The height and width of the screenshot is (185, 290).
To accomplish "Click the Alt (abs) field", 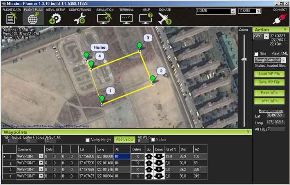I will tap(277, 129).
